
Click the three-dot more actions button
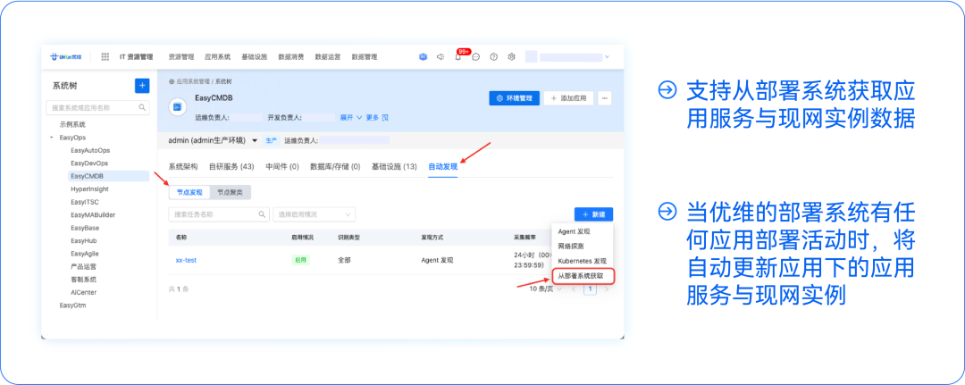[x=604, y=98]
